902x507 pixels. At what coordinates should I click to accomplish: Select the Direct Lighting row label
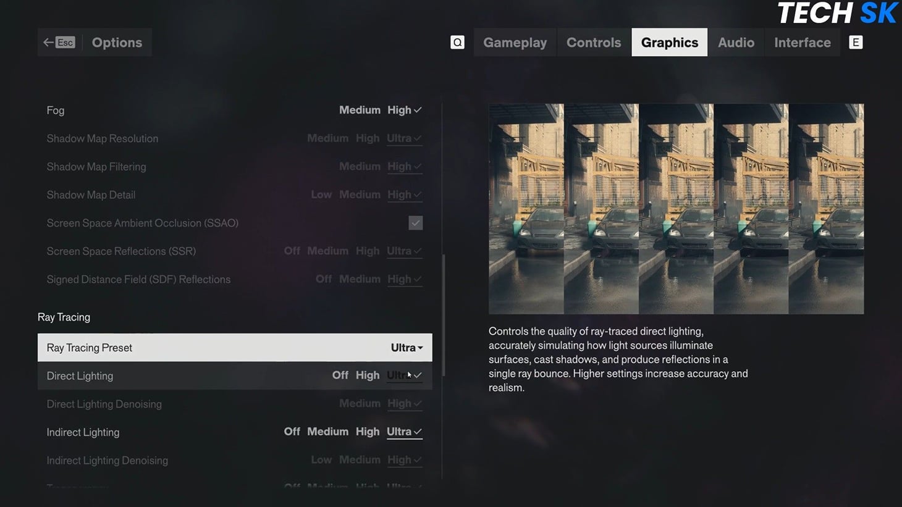coord(80,375)
